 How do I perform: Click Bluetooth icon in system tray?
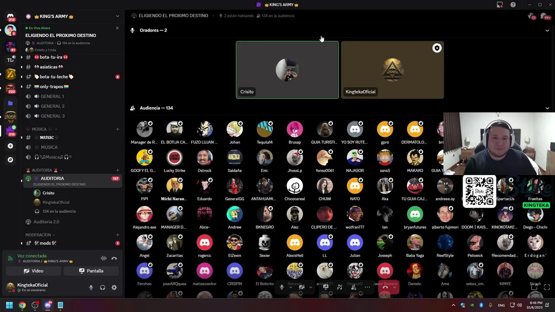[481, 305]
